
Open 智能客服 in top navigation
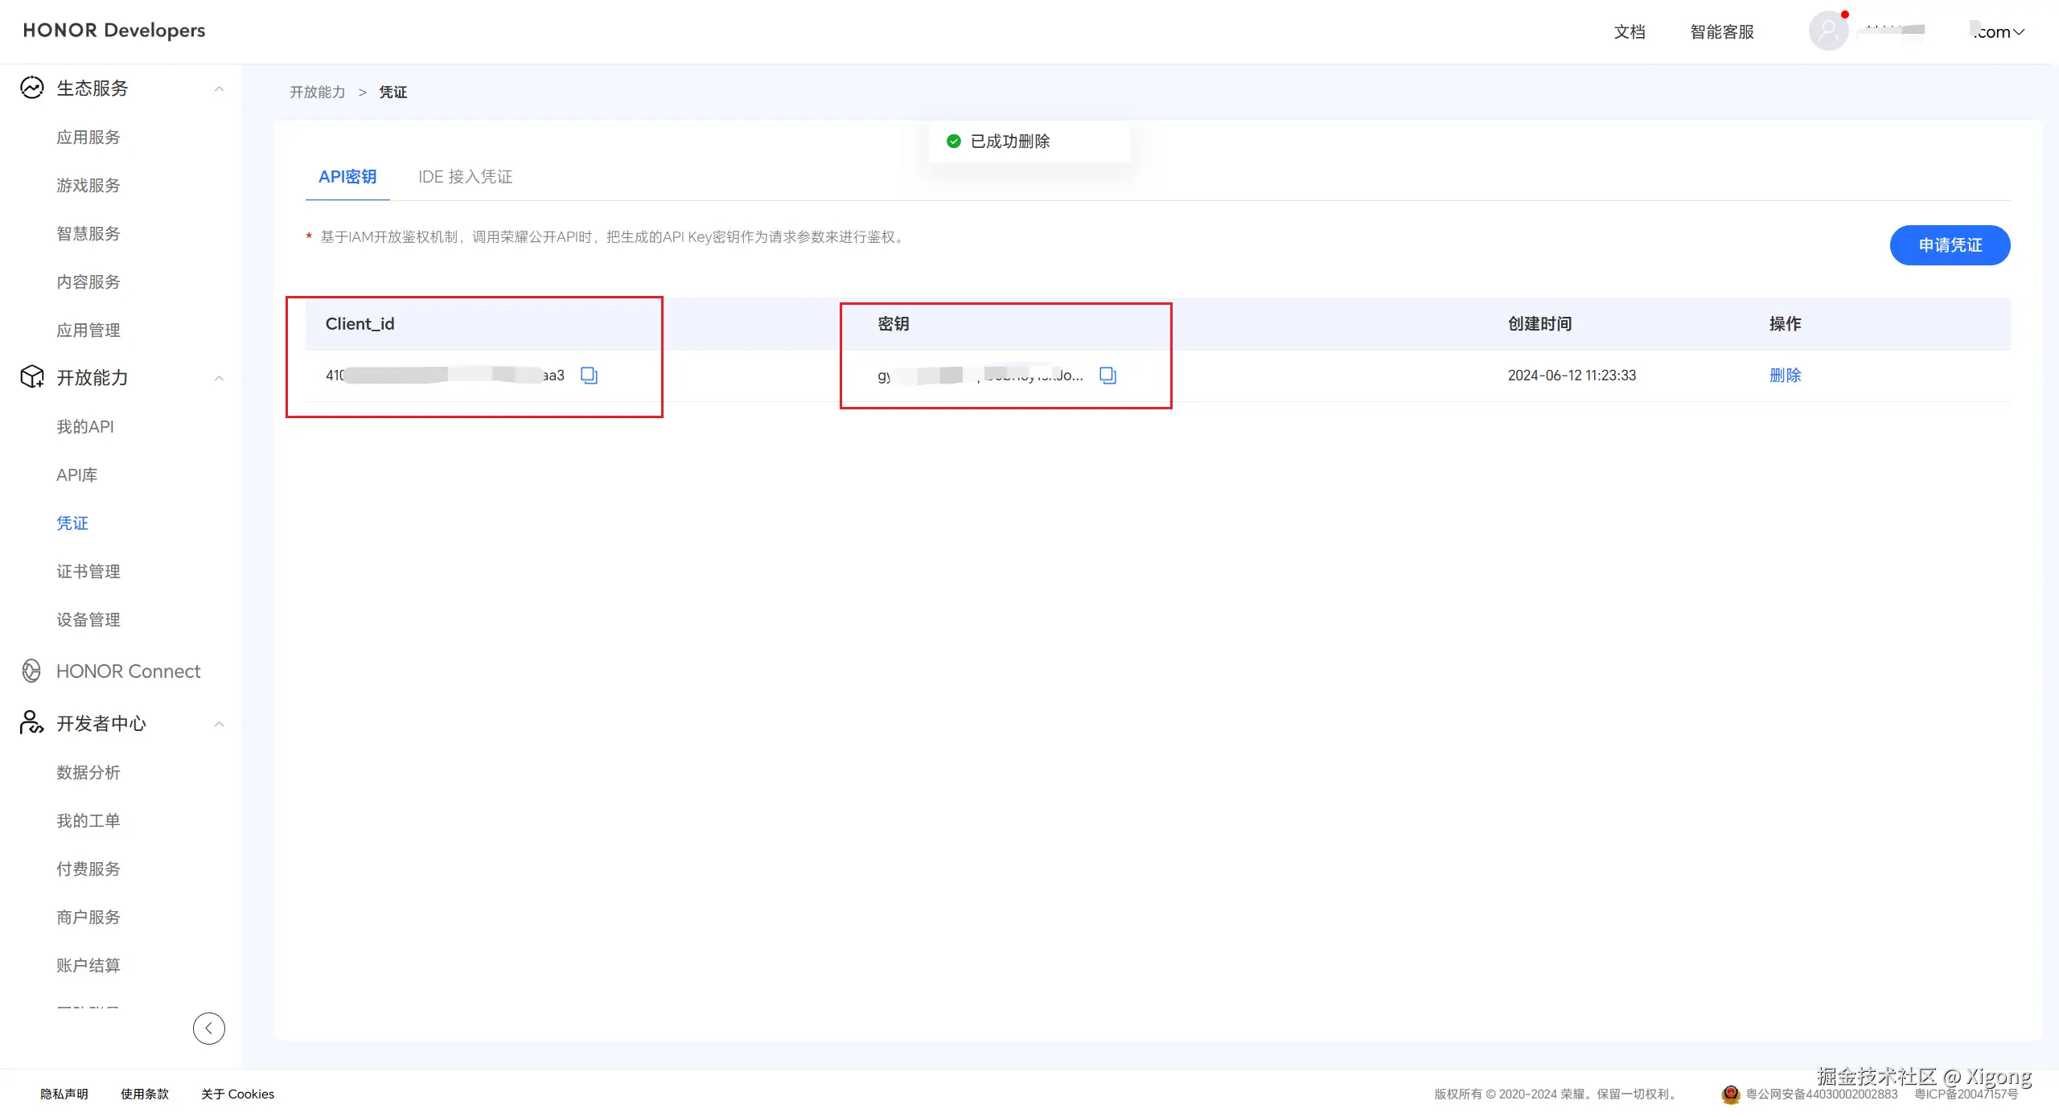pos(1722,32)
